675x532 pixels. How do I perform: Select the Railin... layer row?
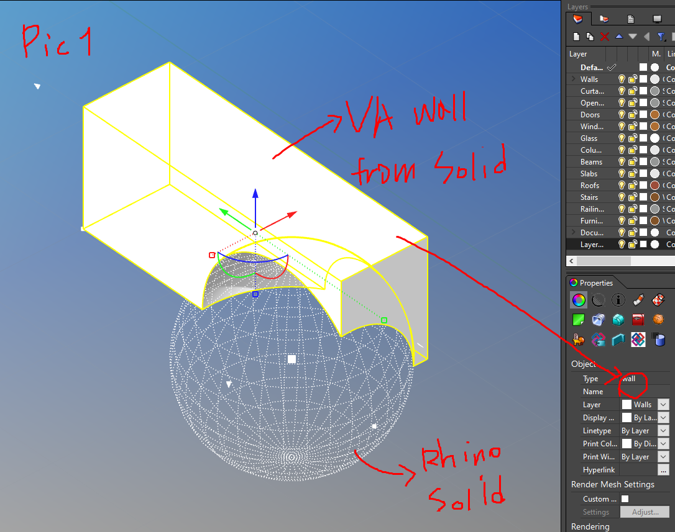tap(621, 209)
